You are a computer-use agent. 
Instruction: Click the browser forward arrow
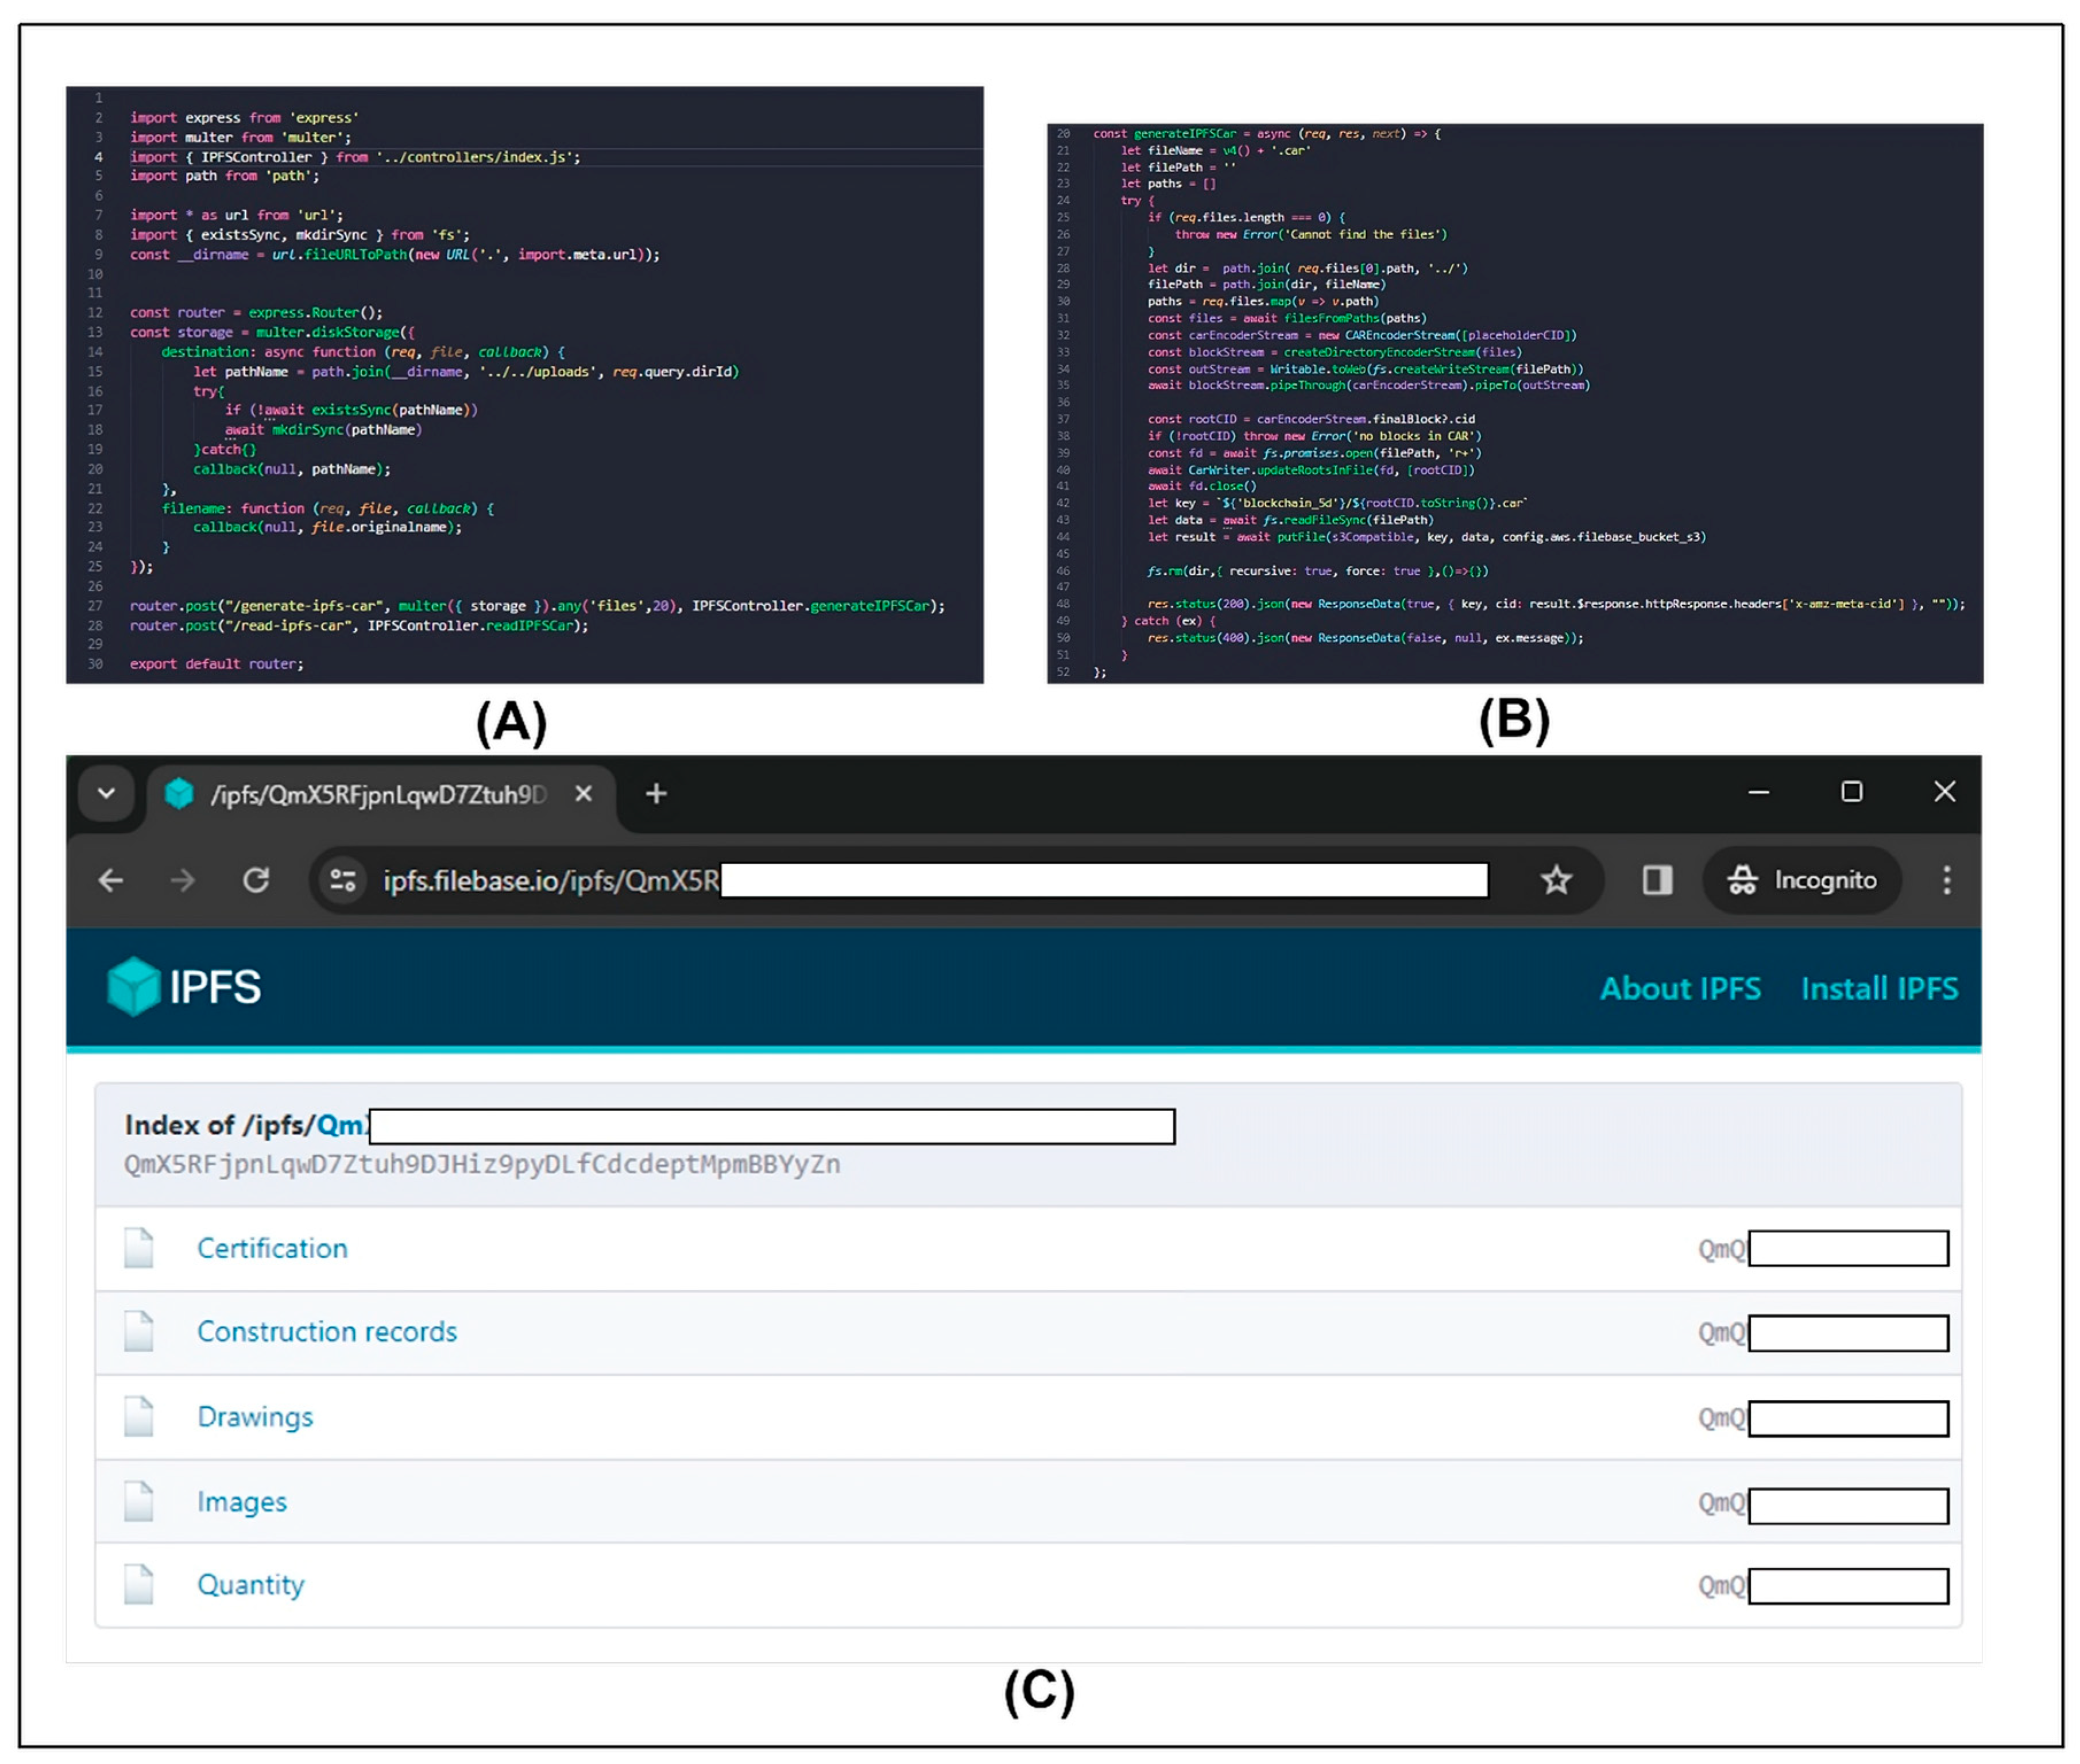(x=183, y=880)
